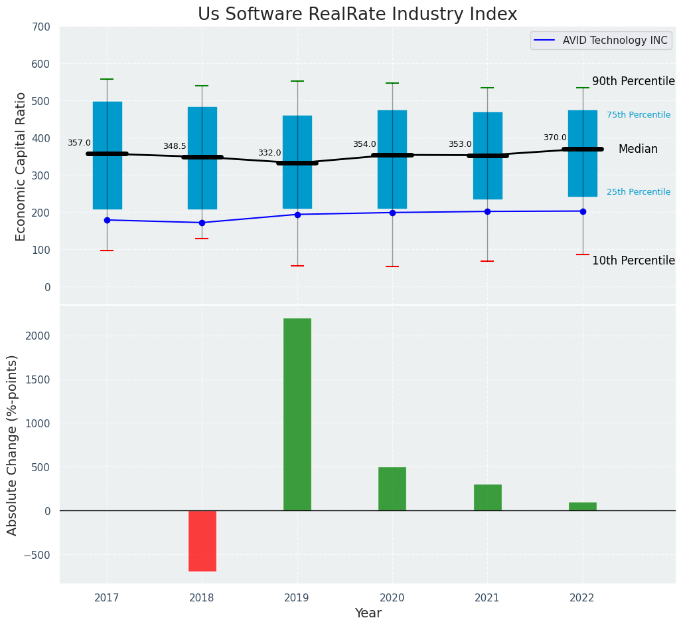Click the 10th Percentile annotation
Viewport: 683px width, 626px height.
(x=633, y=261)
